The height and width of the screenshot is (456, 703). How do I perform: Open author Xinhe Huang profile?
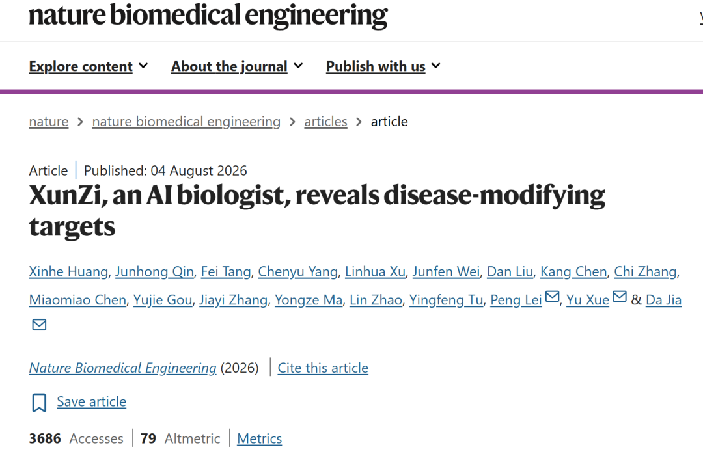68,271
